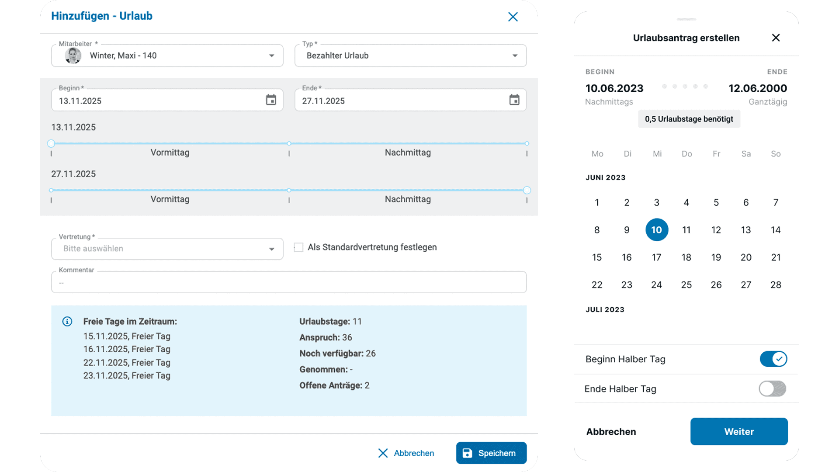Image resolution: width=839 pixels, height=472 pixels.
Task: Enable the Ende Halber Tag switch
Action: 773,389
